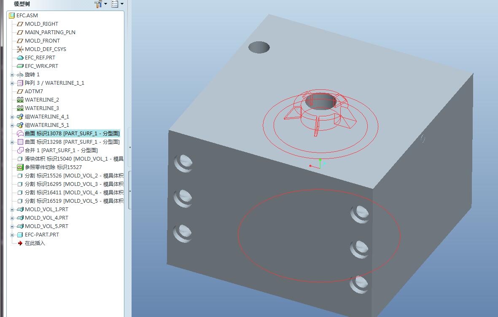Select EFC_WRK.PRT in the tree
Viewport: 498px width, 317px height.
coord(42,66)
